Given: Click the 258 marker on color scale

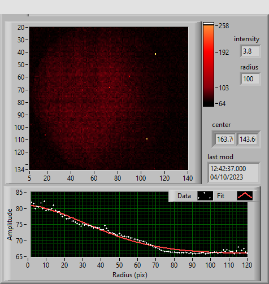Looking at the screenshot, I should (x=224, y=26).
